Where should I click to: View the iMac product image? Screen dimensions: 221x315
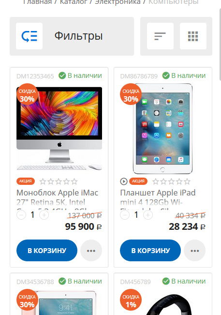click(59, 129)
